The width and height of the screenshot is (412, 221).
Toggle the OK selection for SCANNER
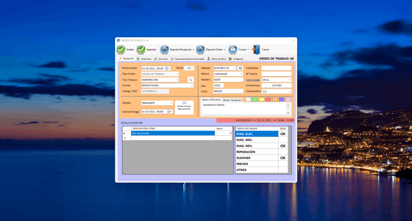click(283, 158)
